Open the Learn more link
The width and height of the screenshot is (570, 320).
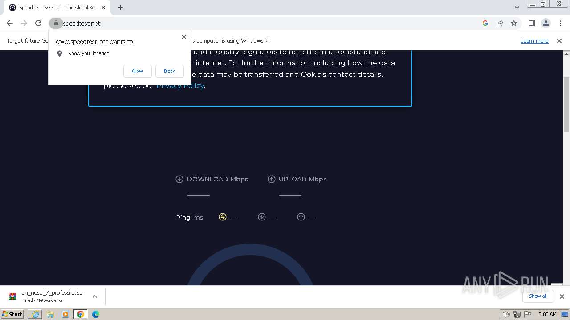click(x=534, y=41)
